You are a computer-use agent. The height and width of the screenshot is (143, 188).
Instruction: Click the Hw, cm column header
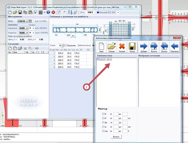pos(59,50)
